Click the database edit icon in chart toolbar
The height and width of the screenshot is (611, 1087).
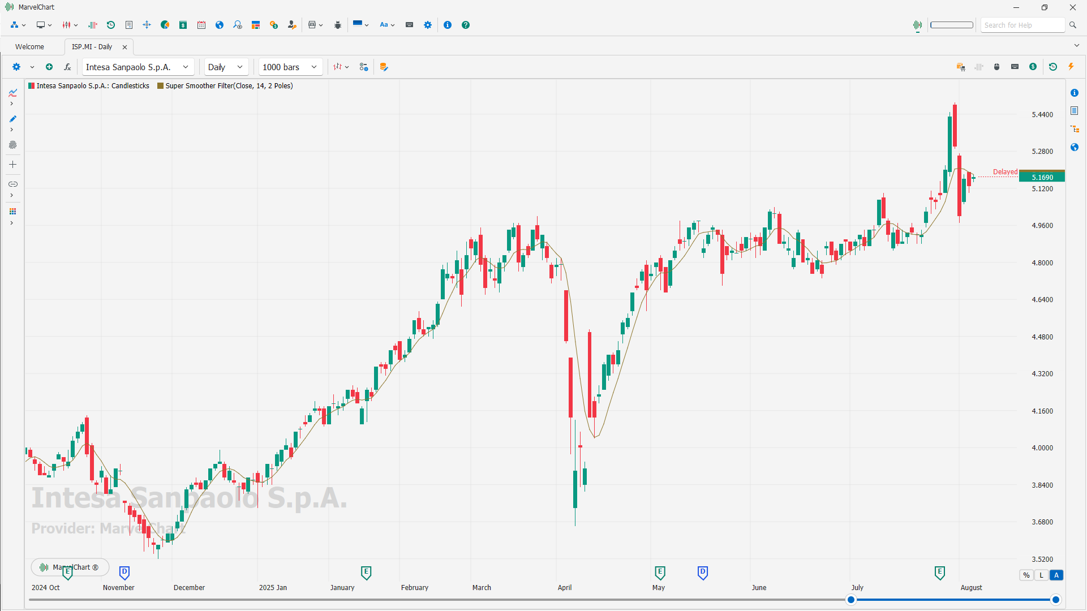coord(384,67)
